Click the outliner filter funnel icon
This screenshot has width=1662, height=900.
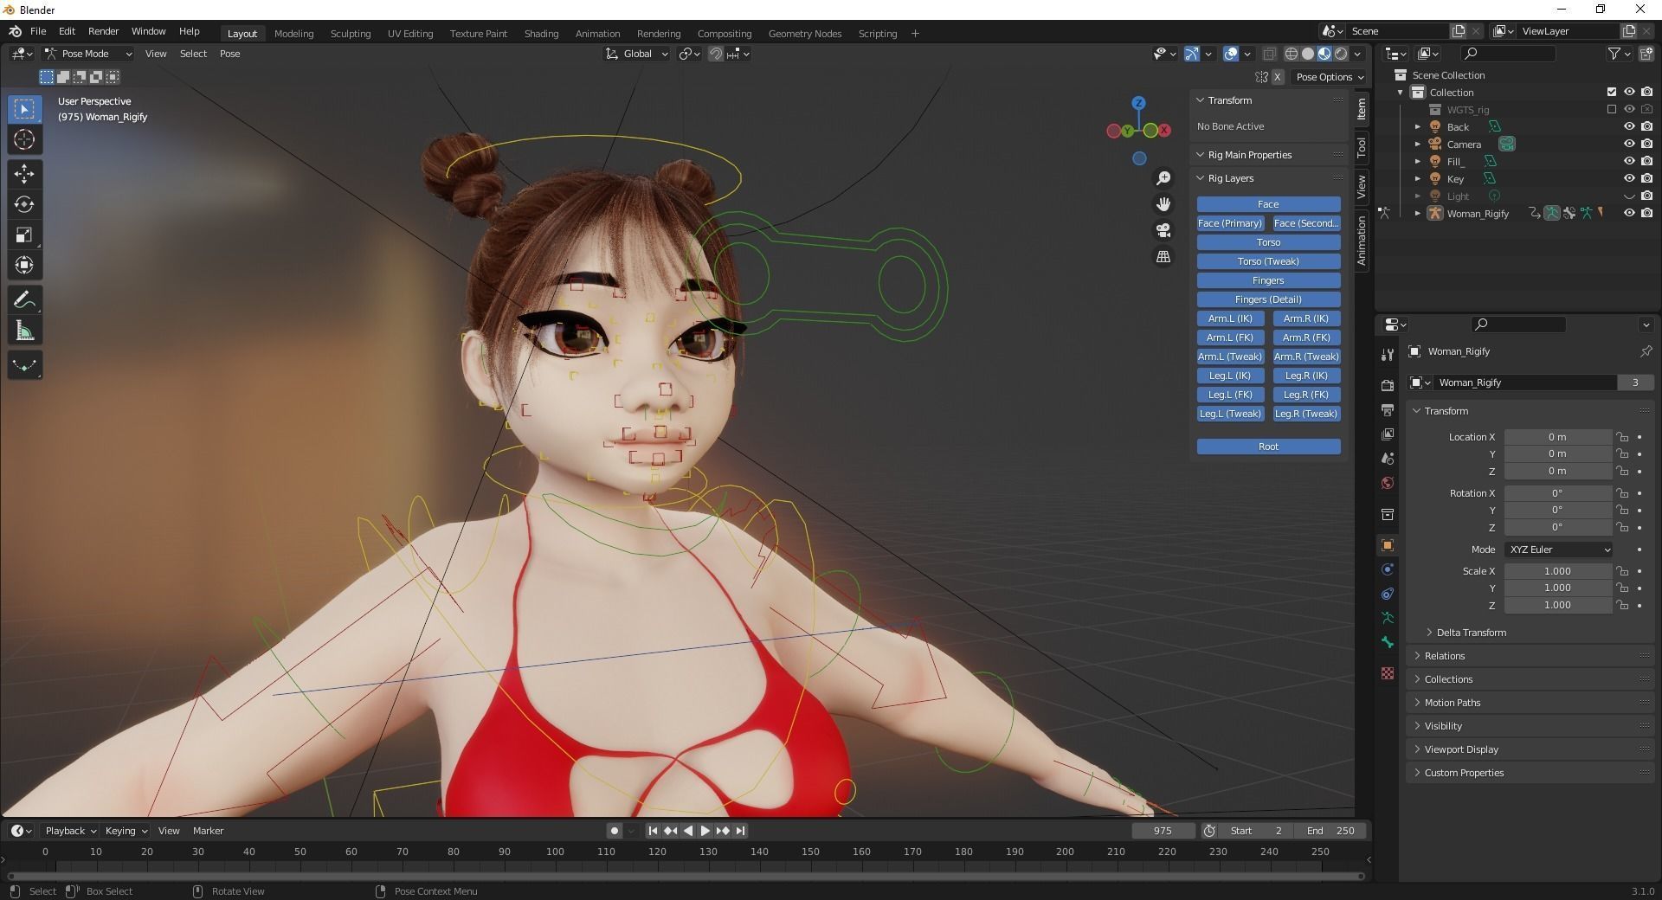[x=1614, y=54]
